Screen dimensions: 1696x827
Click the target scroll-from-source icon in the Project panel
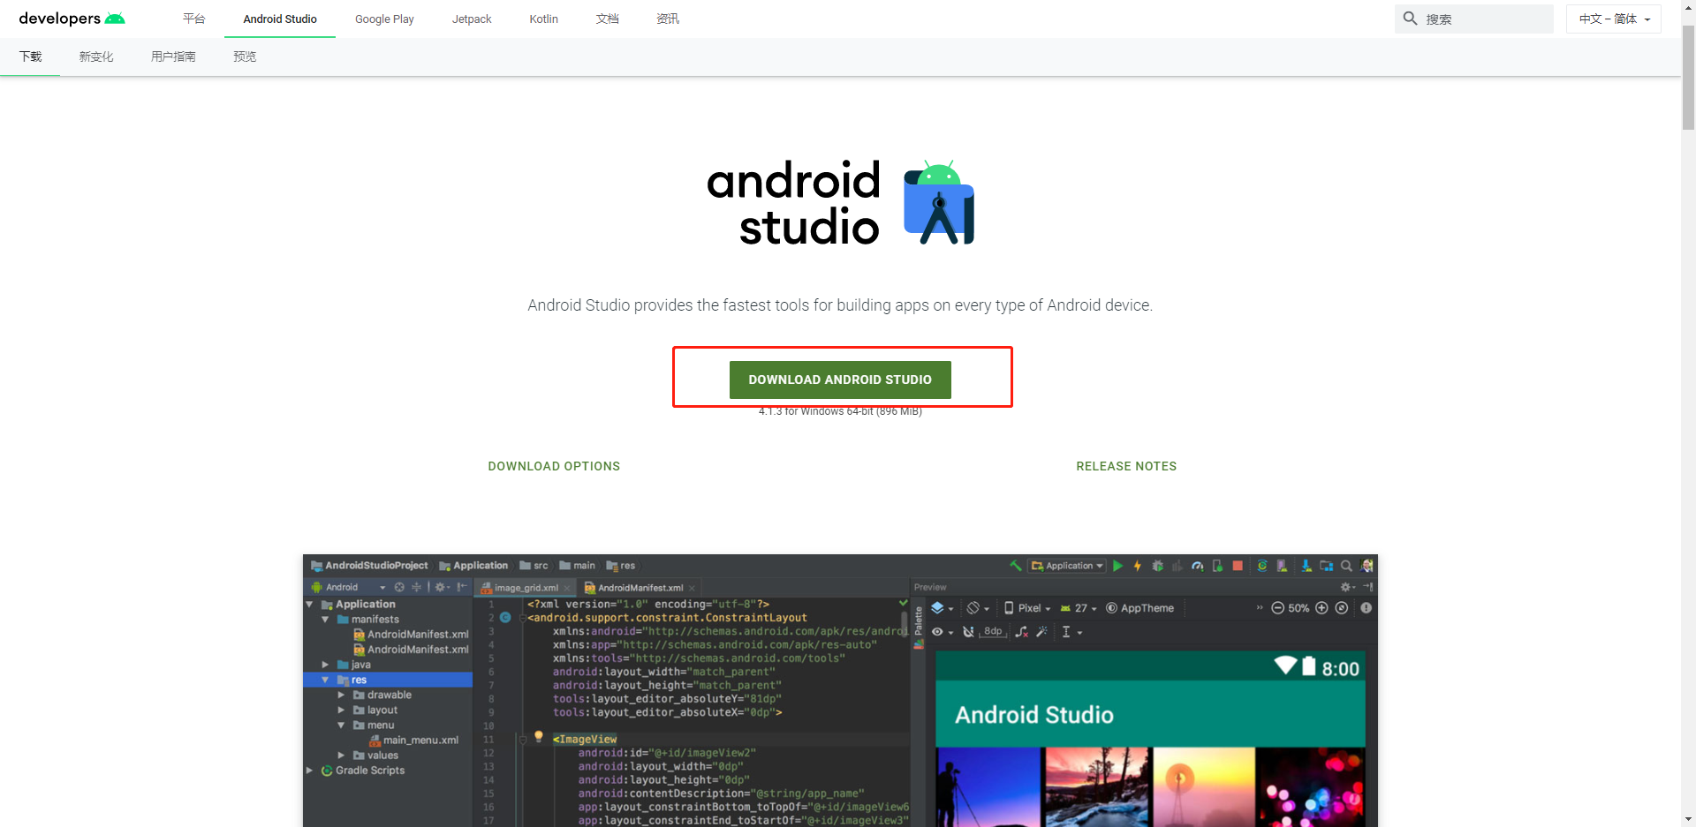(x=399, y=587)
